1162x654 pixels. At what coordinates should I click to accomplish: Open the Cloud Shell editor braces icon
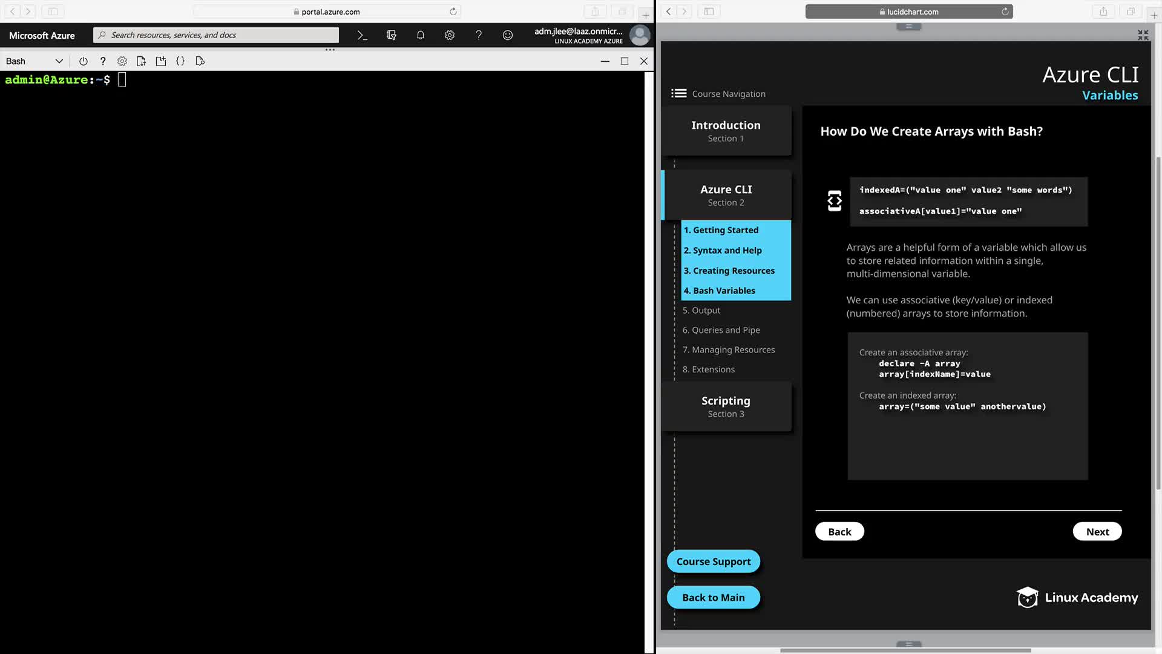pos(180,61)
